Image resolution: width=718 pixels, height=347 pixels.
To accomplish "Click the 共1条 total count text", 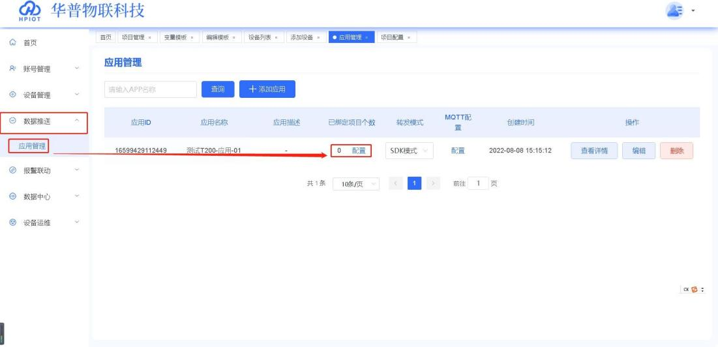I will click(316, 183).
